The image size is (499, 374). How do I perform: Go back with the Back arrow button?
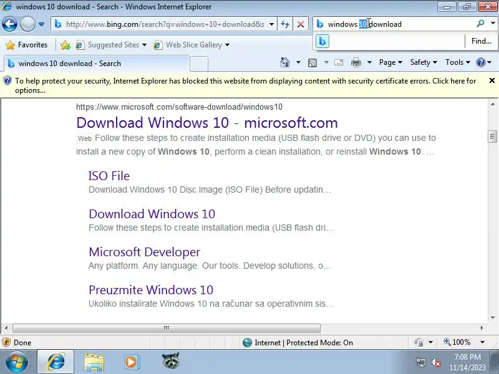9,24
